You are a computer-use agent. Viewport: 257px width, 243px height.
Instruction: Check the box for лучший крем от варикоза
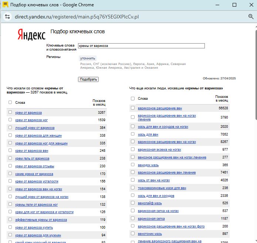tap(10, 127)
